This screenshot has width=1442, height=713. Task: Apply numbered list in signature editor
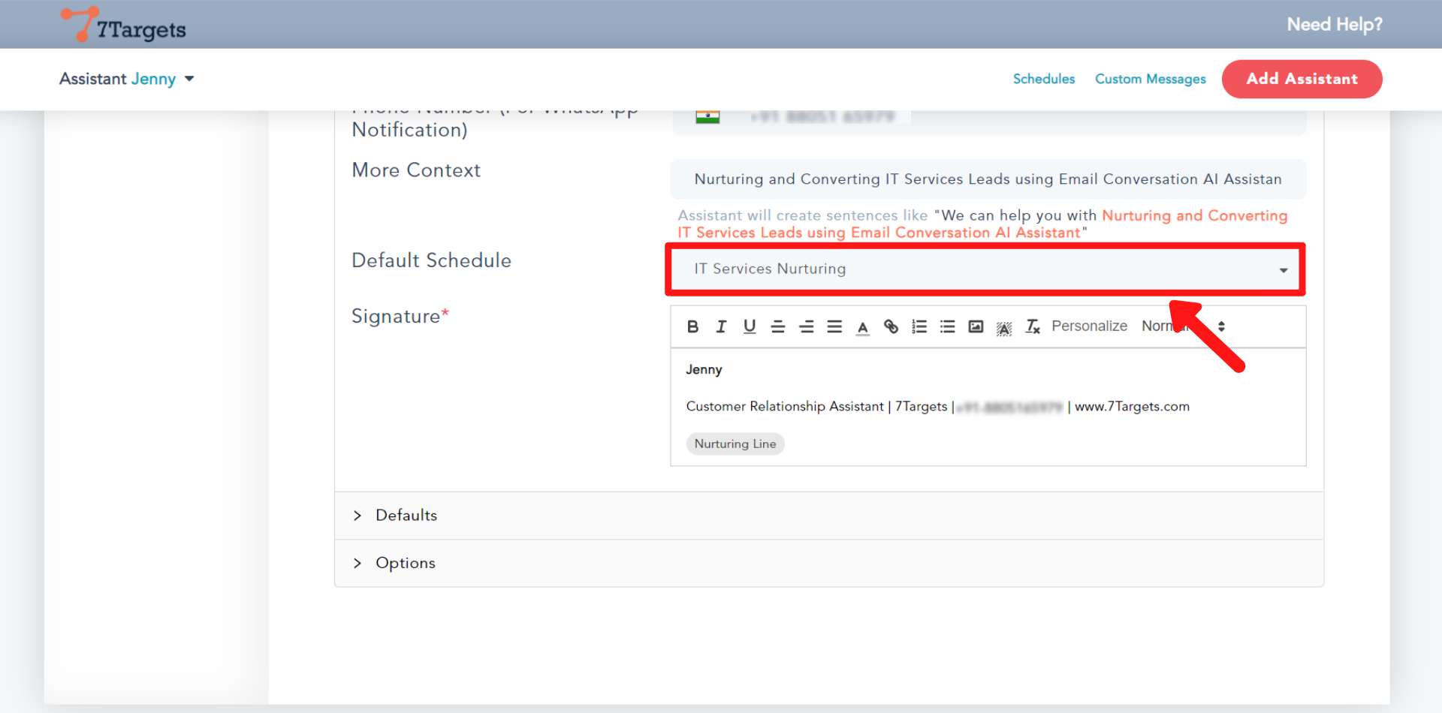919,326
